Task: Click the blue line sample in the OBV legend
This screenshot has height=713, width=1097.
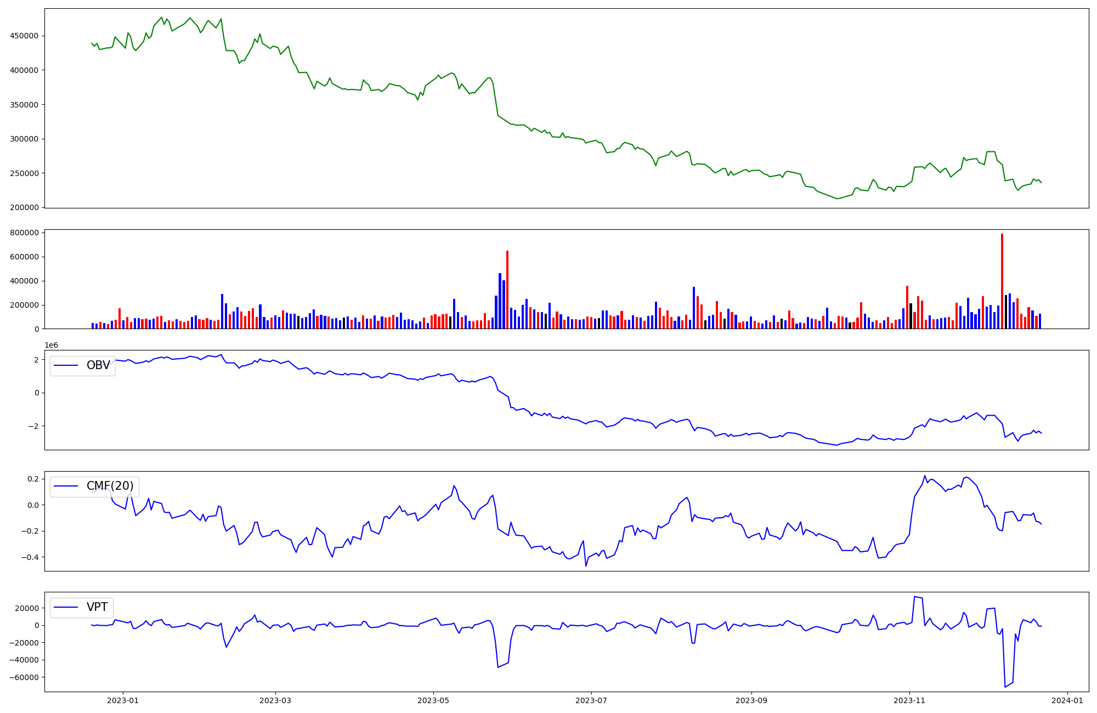Action: (x=66, y=366)
